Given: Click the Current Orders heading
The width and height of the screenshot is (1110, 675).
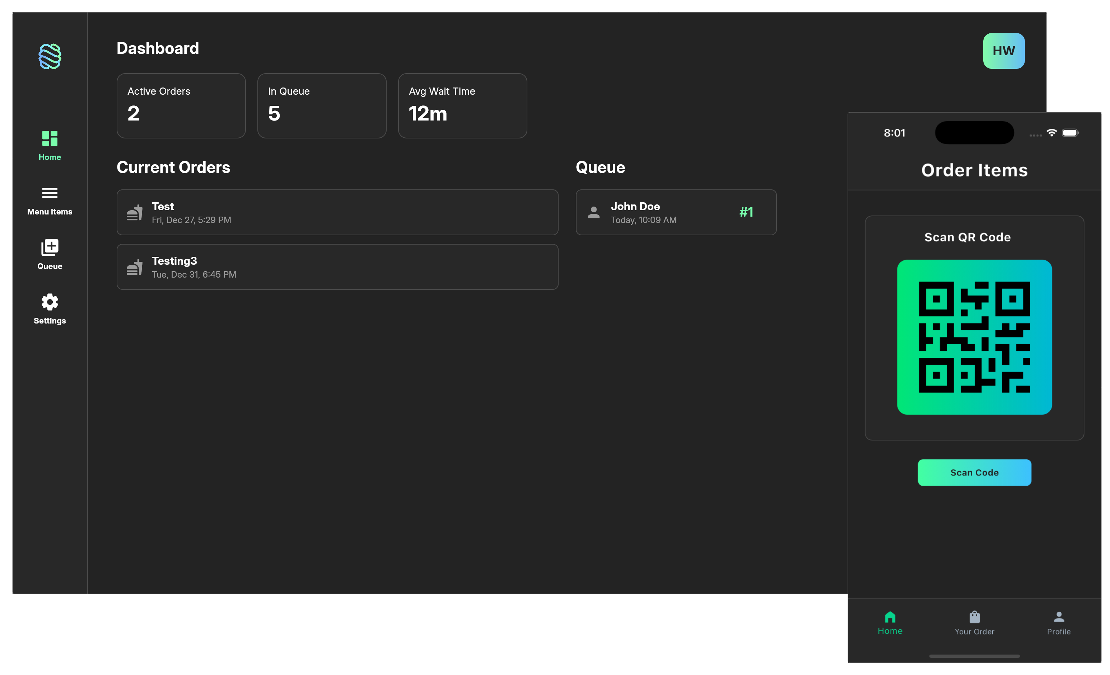Looking at the screenshot, I should coord(173,167).
